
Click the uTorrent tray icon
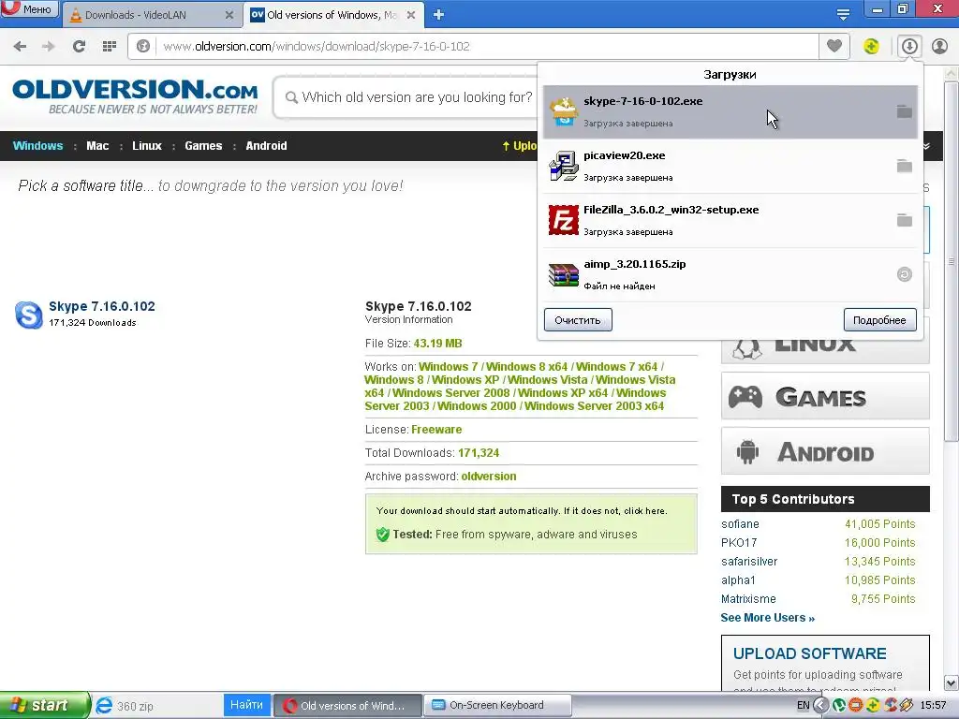tap(839, 706)
